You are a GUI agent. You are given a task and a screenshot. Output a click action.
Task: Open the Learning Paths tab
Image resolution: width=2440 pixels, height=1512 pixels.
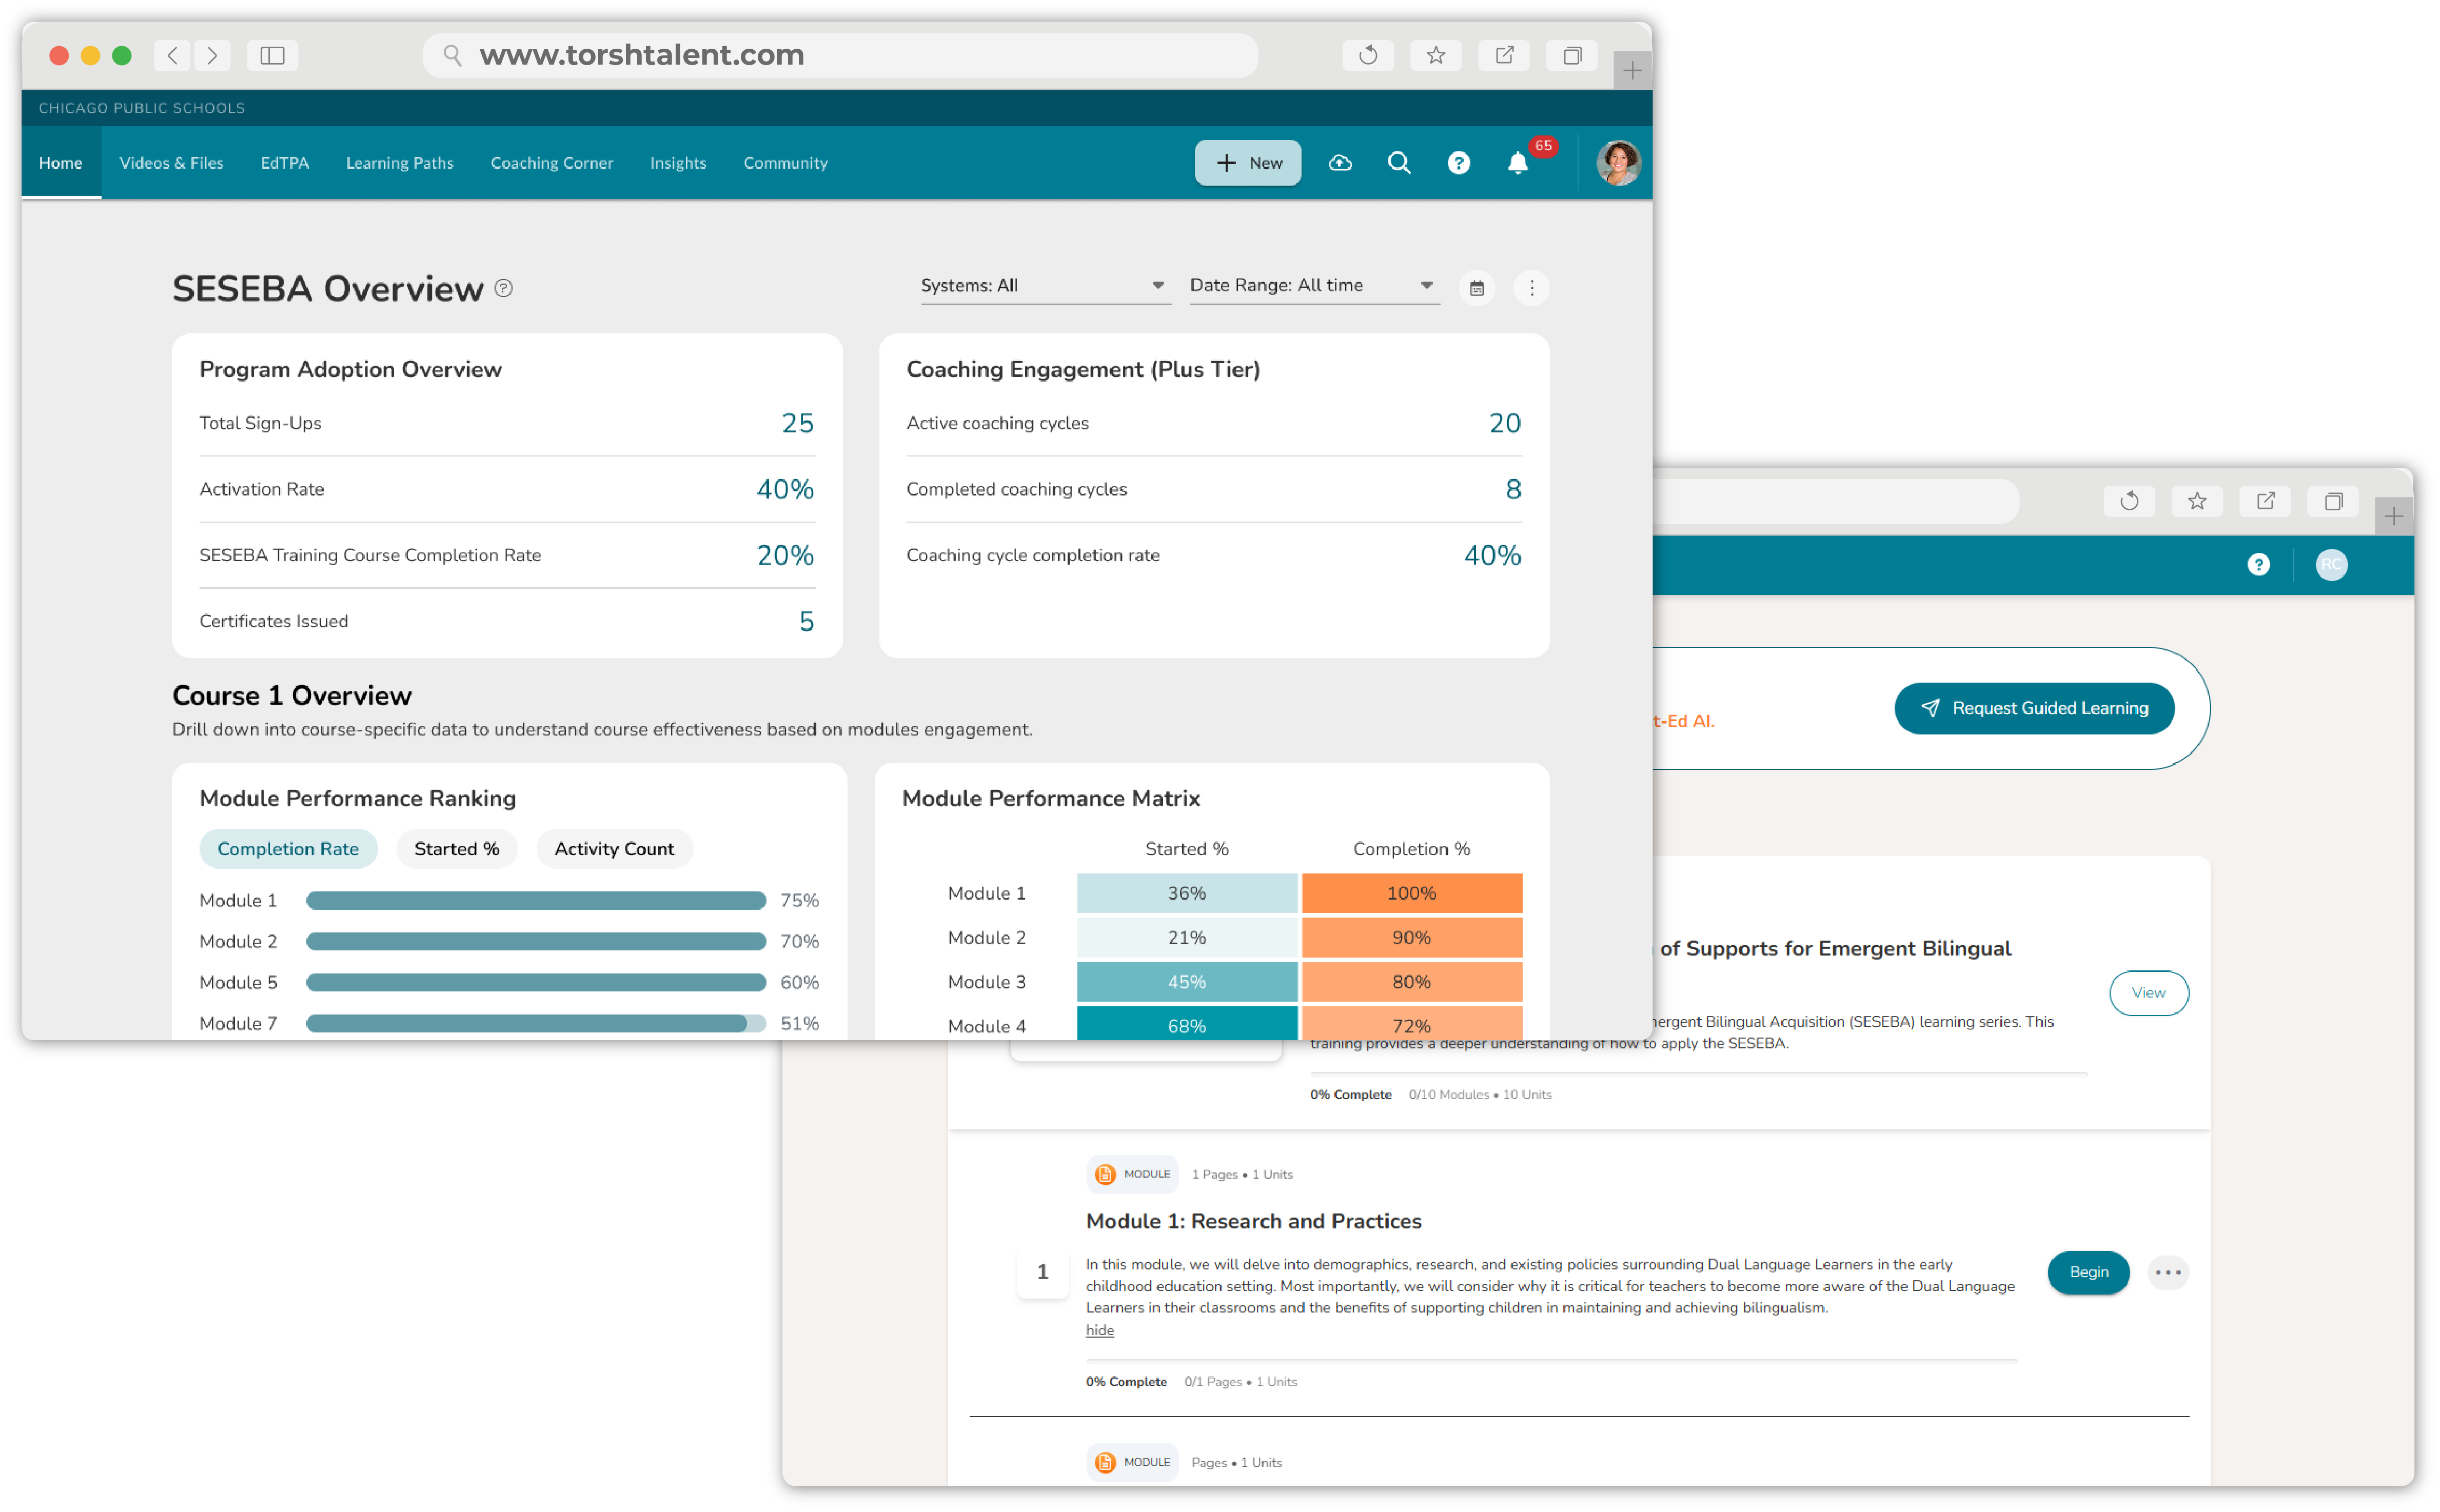tap(399, 163)
